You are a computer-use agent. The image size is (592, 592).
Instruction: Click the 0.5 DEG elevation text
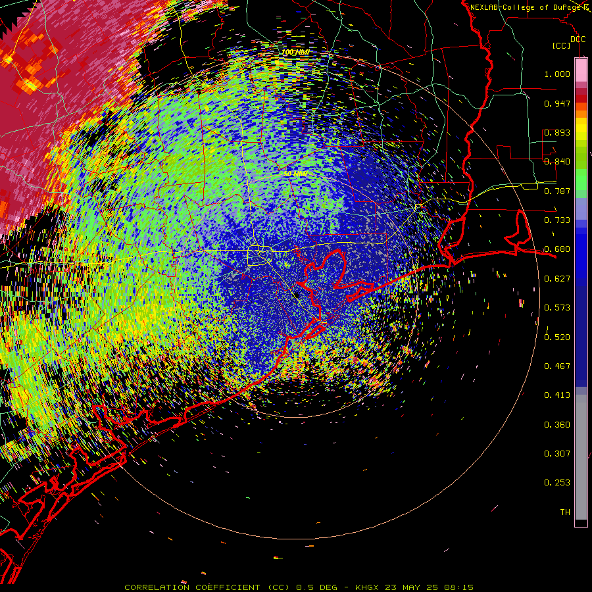[316, 587]
